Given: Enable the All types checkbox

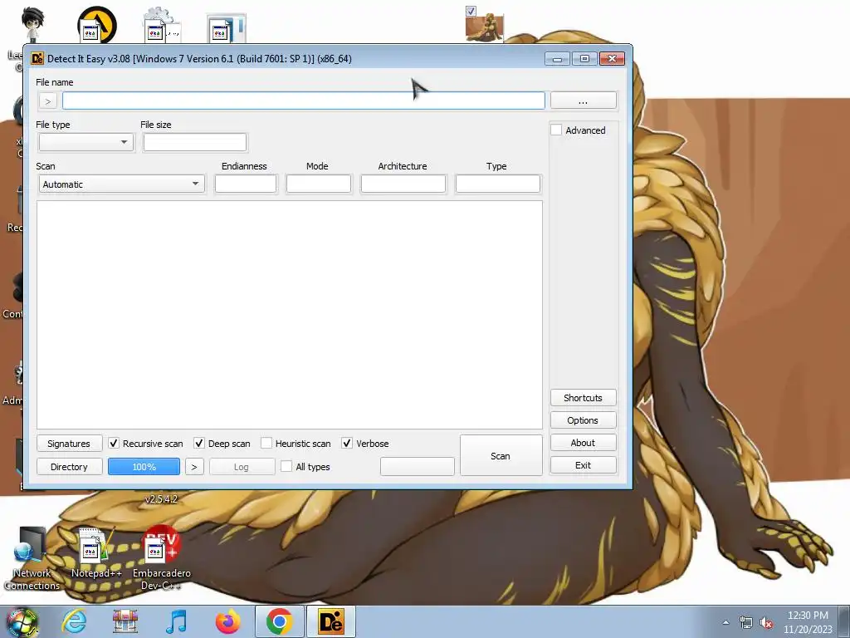Looking at the screenshot, I should [286, 467].
